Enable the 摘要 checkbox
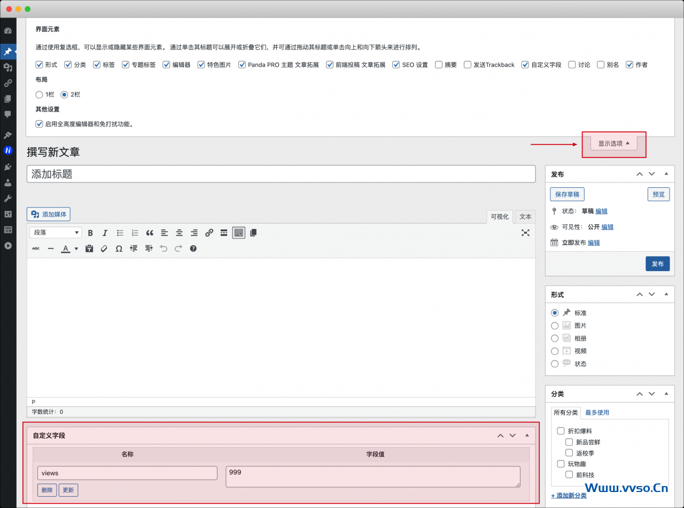This screenshot has width=684, height=508. pos(439,65)
